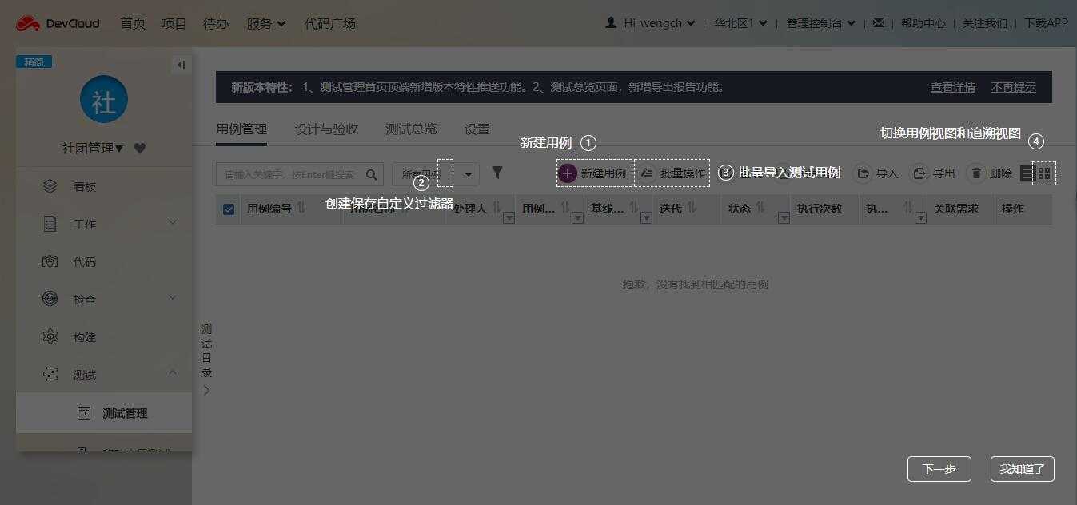Open 批量操作 batch operations
The image size is (1077, 505).
[x=672, y=173]
